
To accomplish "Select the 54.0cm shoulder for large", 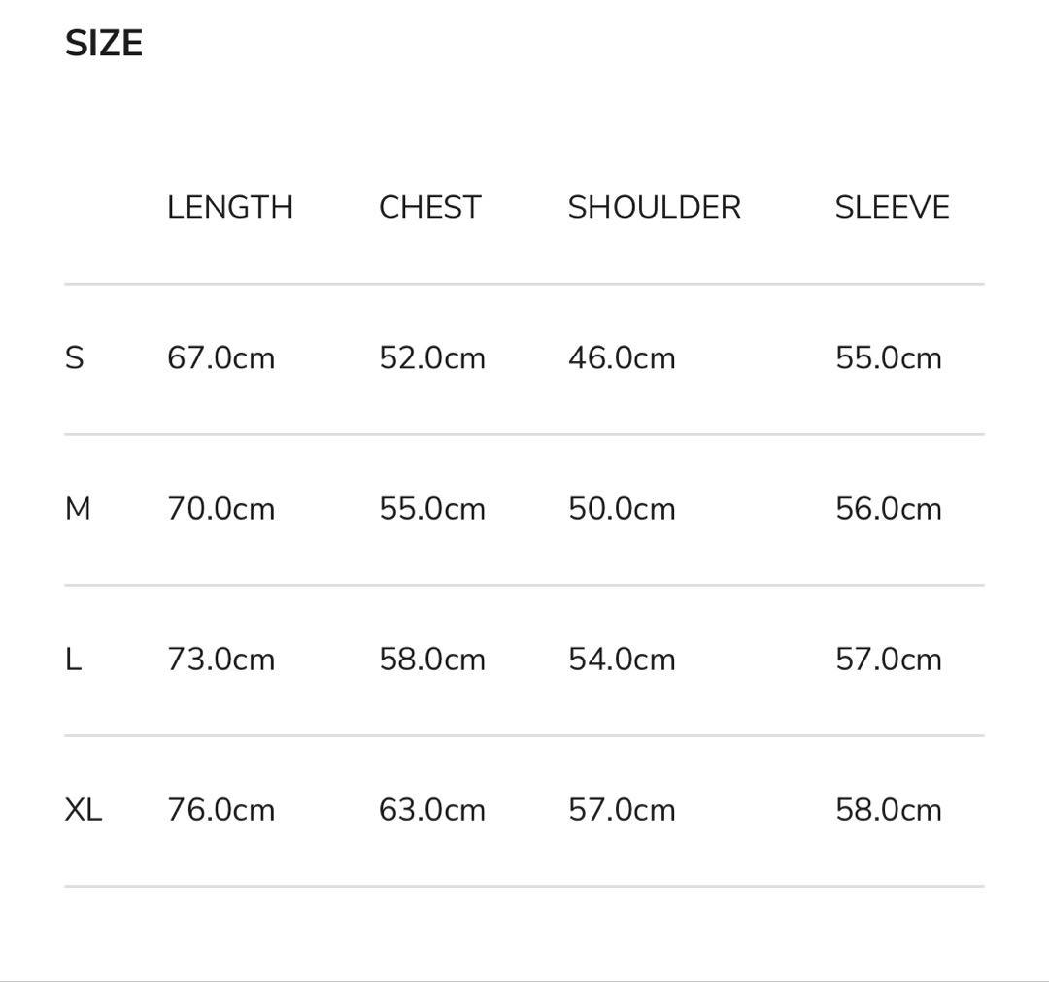I will 621,660.
